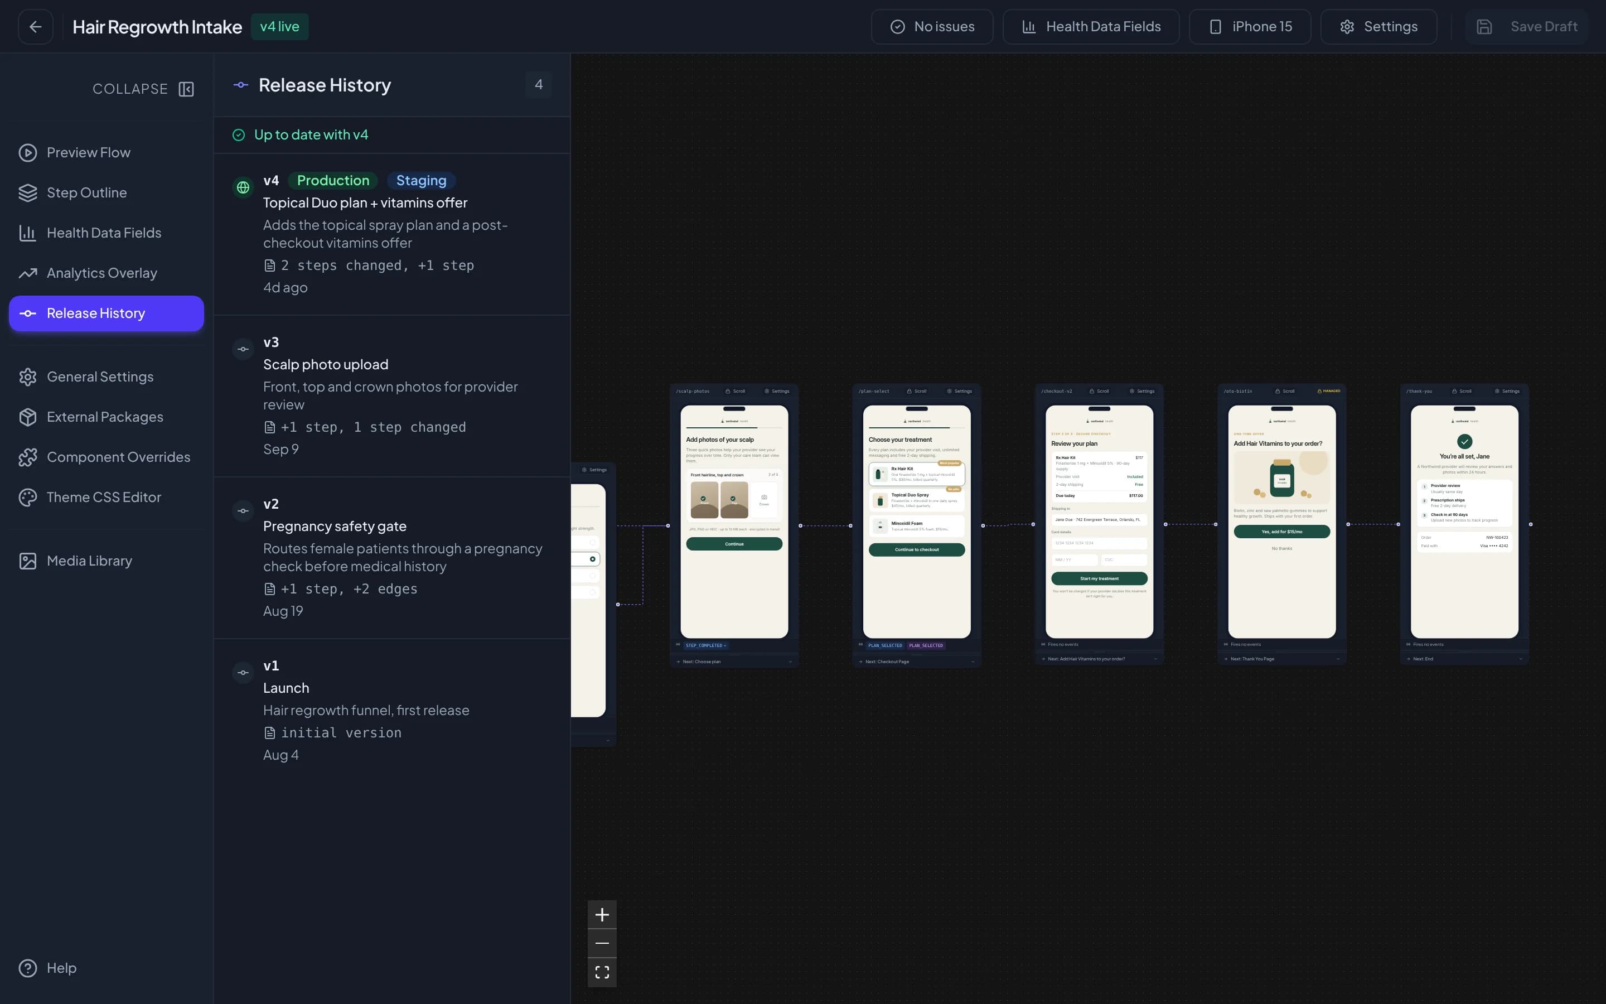Toggle Scroll lock on plan-select step

tap(917, 391)
